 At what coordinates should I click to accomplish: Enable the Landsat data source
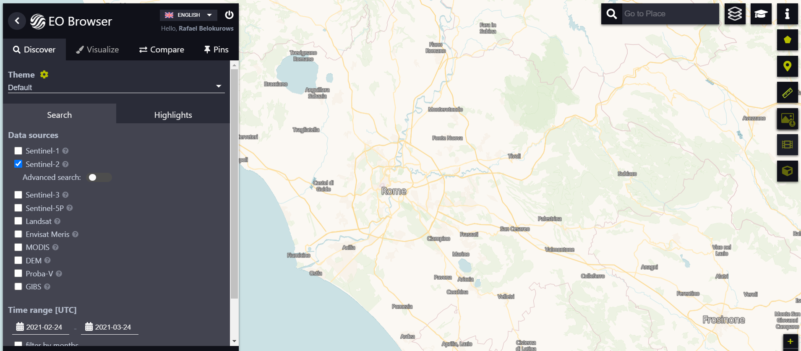pyautogui.click(x=18, y=221)
